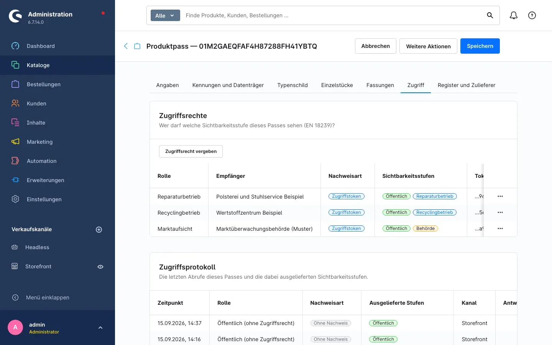Click the Kataloge sidebar icon
The height and width of the screenshot is (345, 552).
pos(15,65)
